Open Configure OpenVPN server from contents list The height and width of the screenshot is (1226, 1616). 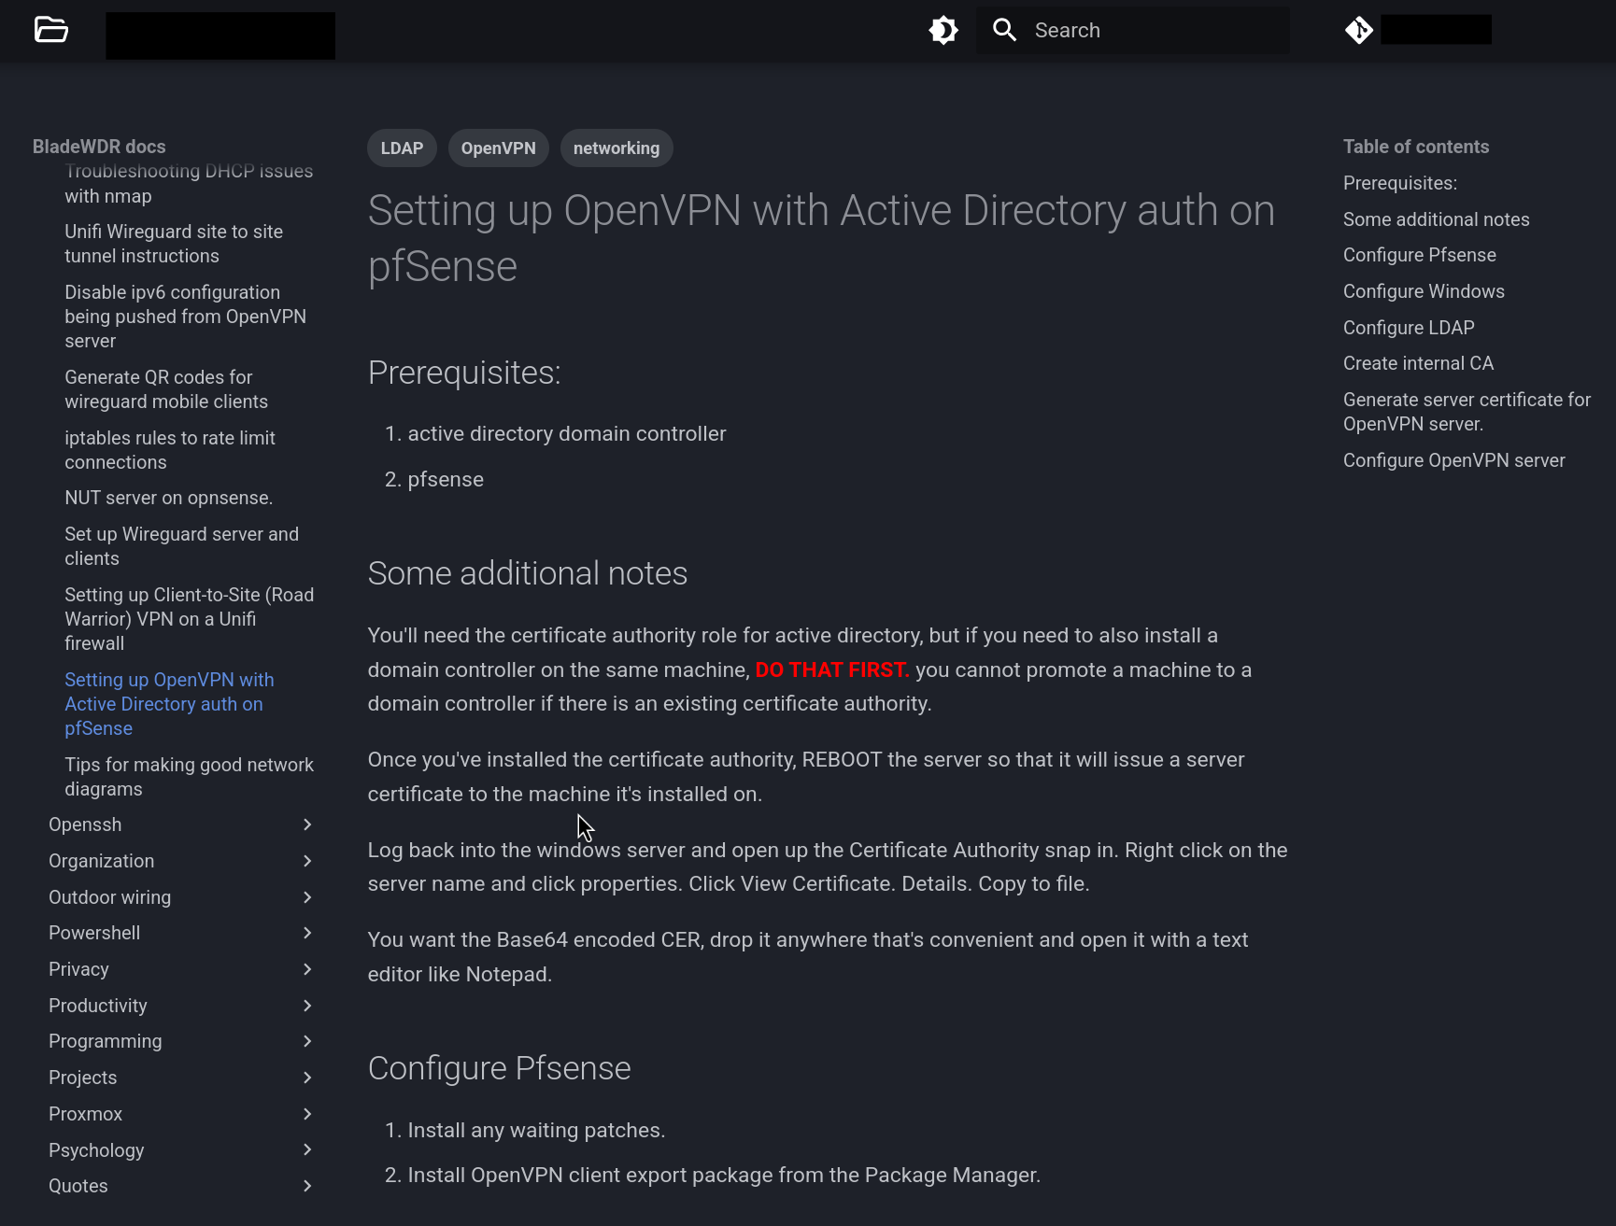1453,460
